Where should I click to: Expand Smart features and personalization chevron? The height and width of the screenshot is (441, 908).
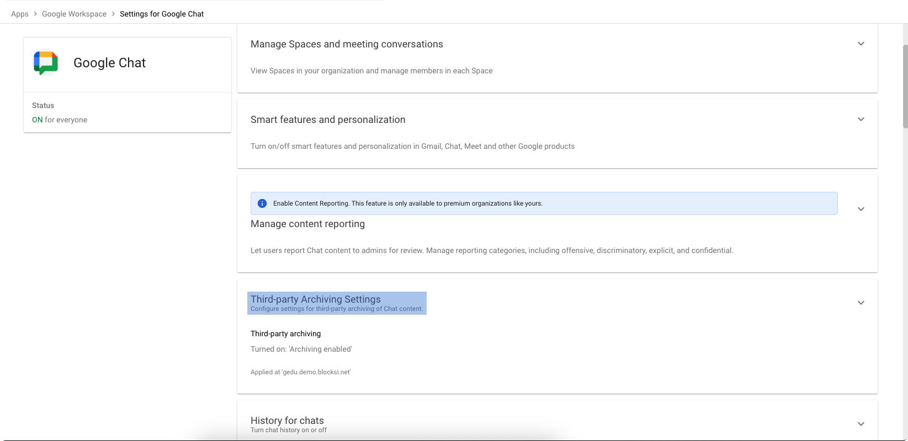coord(861,119)
